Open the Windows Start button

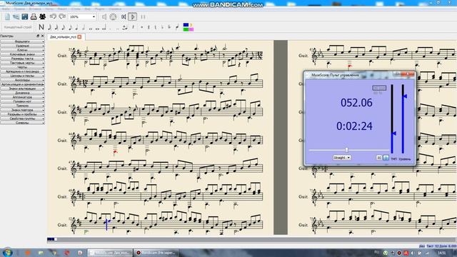(x=7, y=252)
